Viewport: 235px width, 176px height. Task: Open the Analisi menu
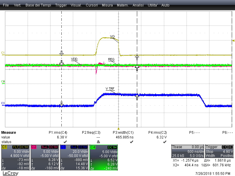coord(138,5)
